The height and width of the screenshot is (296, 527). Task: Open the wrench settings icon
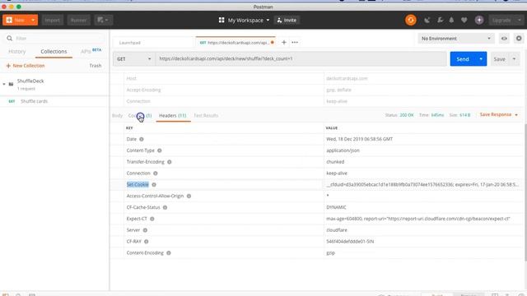[x=440, y=20]
